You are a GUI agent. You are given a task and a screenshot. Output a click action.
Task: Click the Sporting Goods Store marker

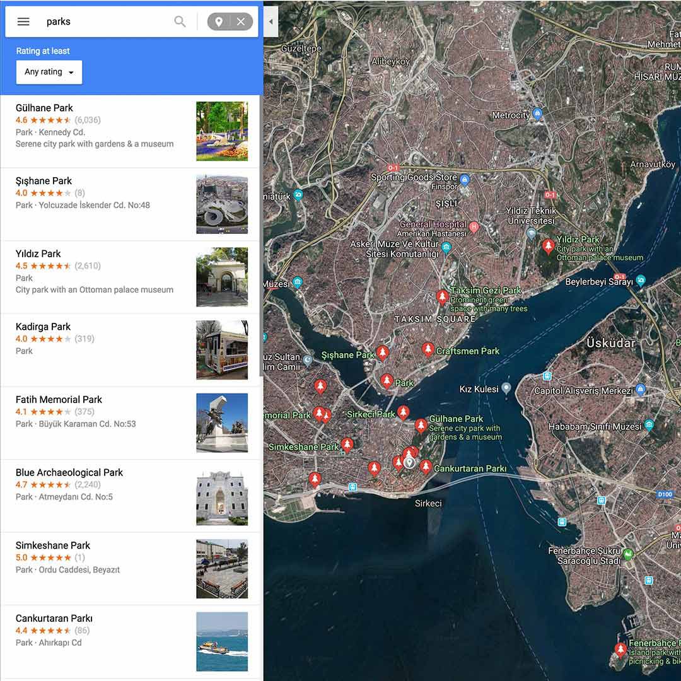[464, 179]
